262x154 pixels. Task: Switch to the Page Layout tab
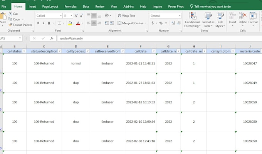click(x=50, y=7)
